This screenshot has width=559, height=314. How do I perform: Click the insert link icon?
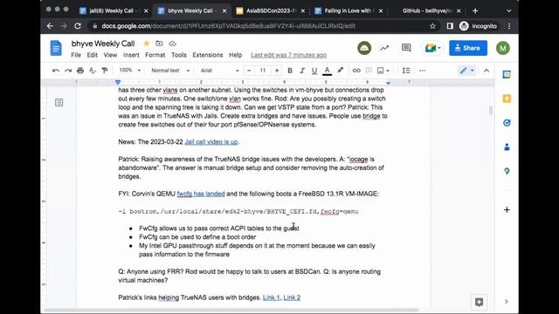tap(356, 71)
